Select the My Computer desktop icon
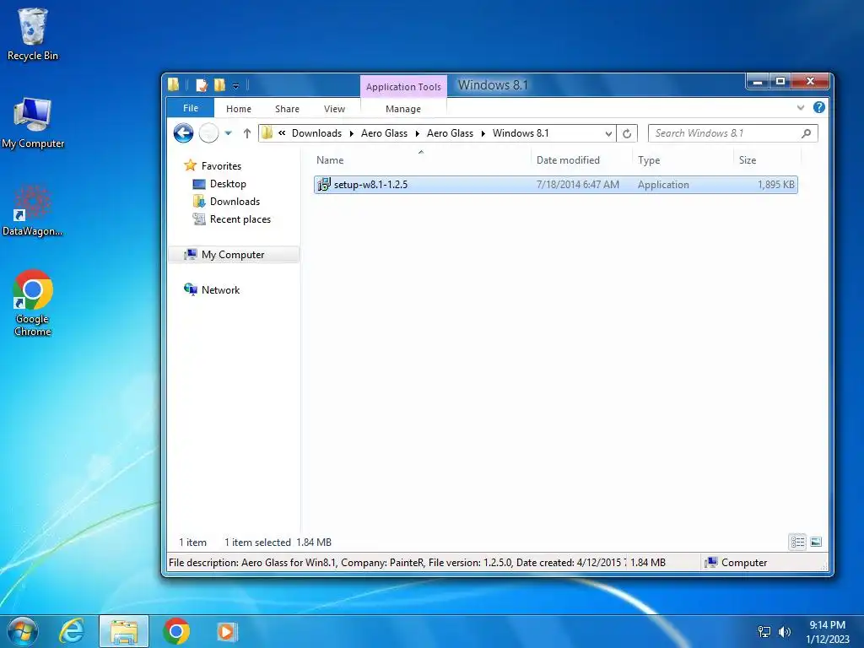The width and height of the screenshot is (864, 648). [33, 123]
